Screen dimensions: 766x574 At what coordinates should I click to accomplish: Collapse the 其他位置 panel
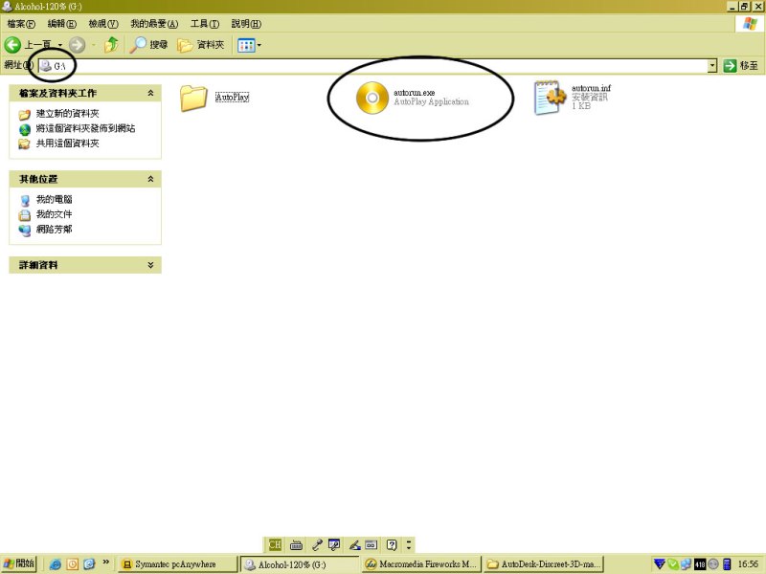pos(150,179)
